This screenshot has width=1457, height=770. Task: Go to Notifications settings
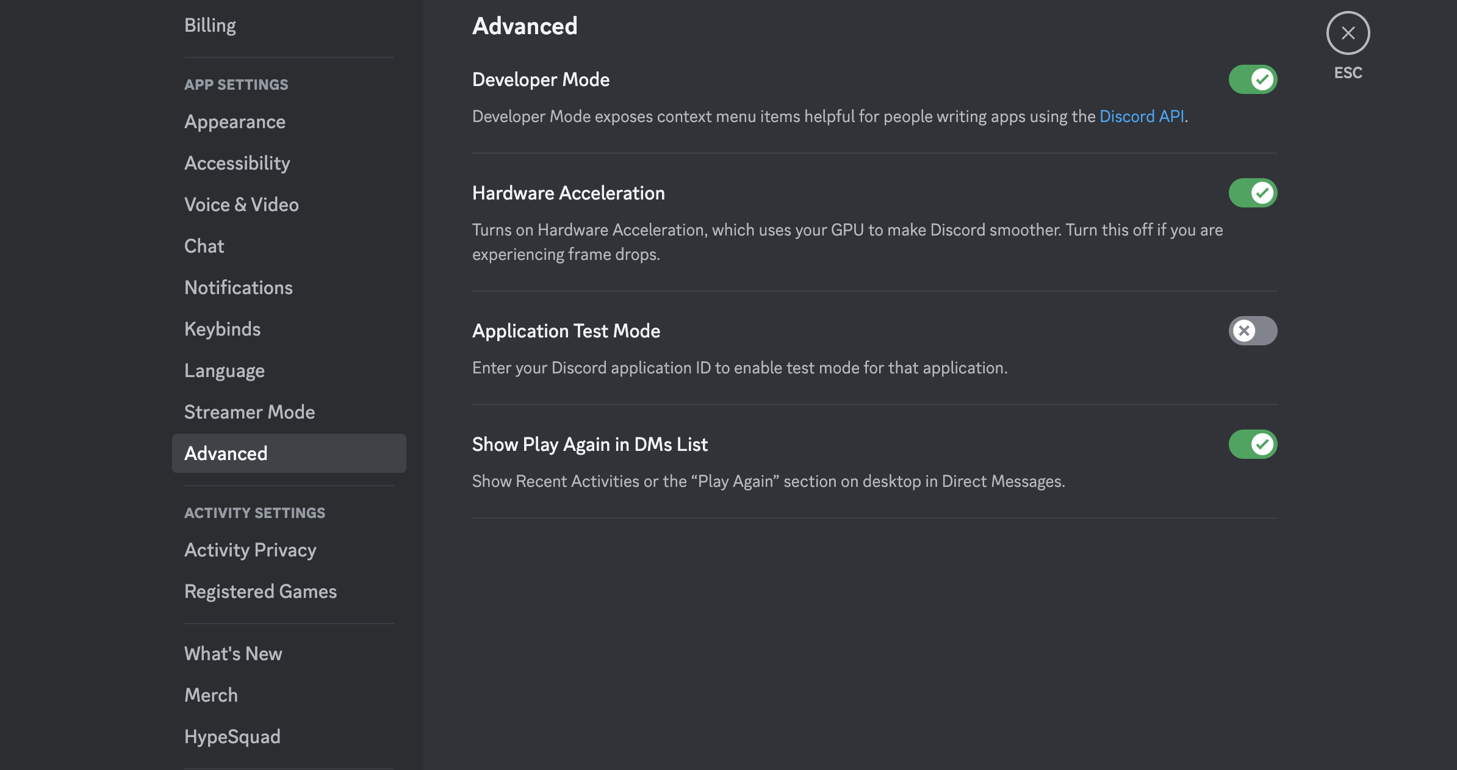coord(239,287)
